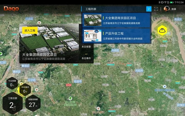Click the scenic marker near 六合区

point(39,22)
